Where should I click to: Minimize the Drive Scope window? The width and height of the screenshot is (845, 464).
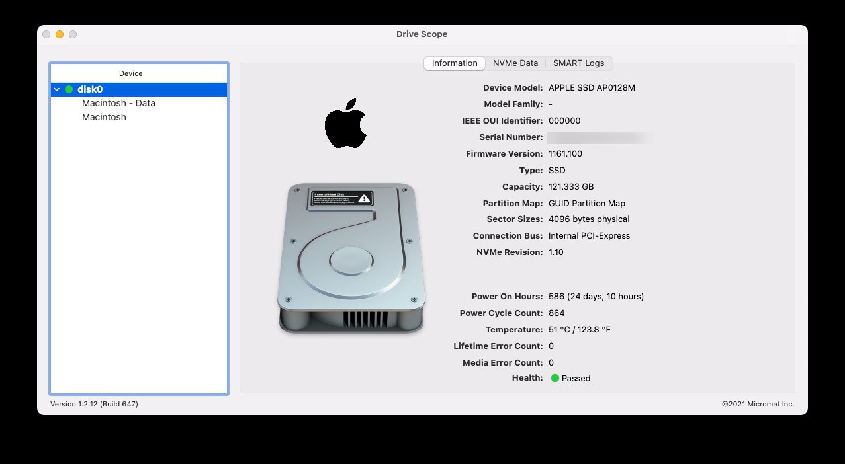(x=60, y=34)
